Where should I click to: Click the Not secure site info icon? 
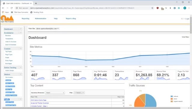pyautogui.click(x=17, y=8)
